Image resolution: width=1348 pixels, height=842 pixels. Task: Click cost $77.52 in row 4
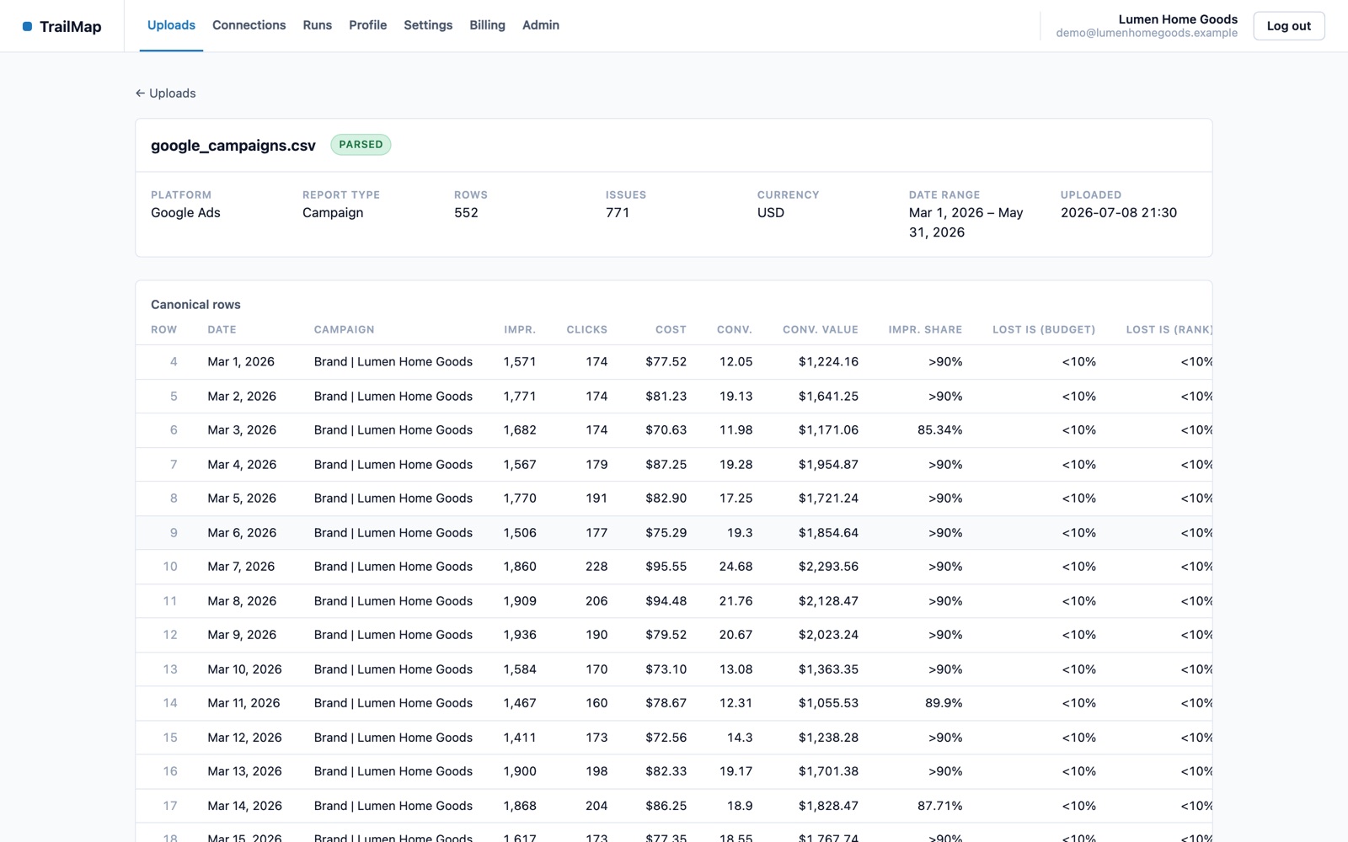pyautogui.click(x=666, y=362)
